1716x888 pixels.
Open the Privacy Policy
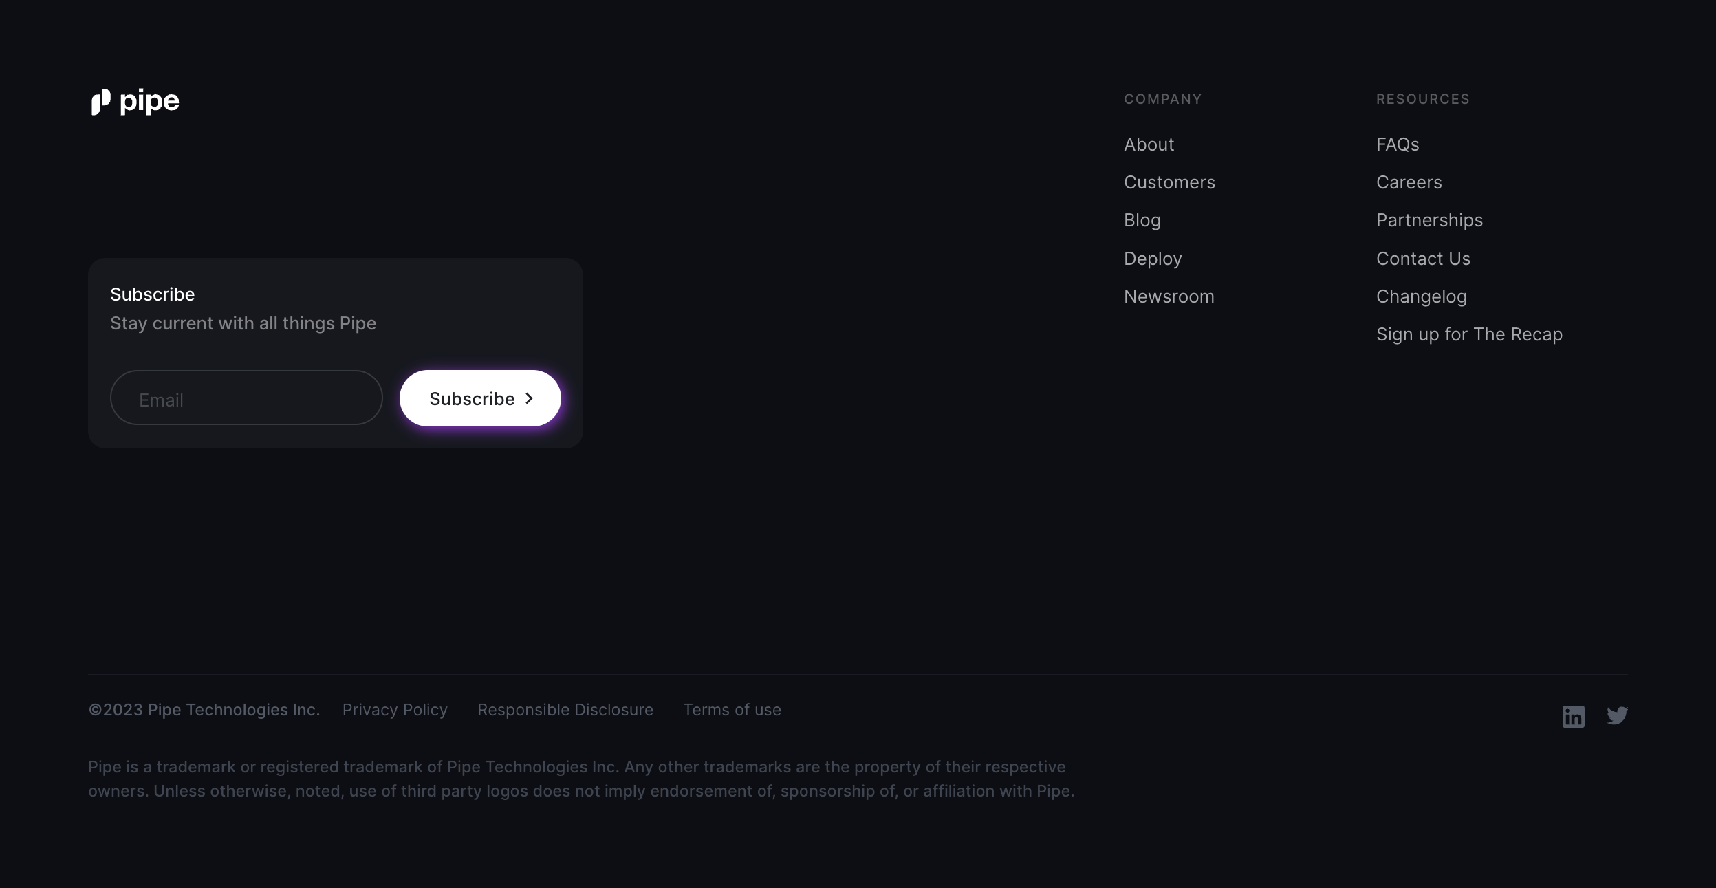[395, 709]
